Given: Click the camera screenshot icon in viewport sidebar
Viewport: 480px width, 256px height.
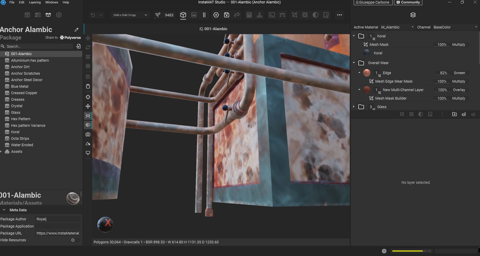Looking at the screenshot, I should pyautogui.click(x=88, y=134).
